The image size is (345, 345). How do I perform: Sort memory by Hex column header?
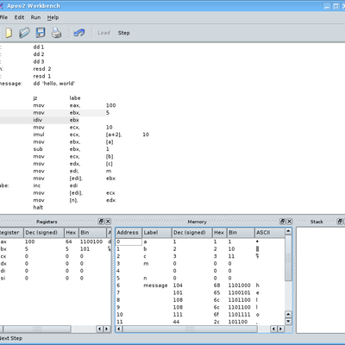219,232
